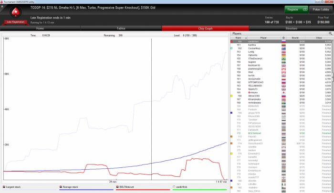Click the PokerStars spade logo
This screenshot has height=193, width=334.
coord(16,12)
